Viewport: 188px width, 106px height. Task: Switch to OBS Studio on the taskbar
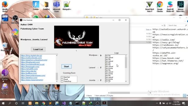coord(97,103)
